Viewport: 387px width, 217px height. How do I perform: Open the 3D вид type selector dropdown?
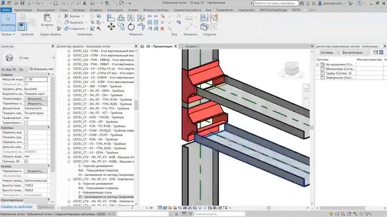pyautogui.click(x=53, y=58)
